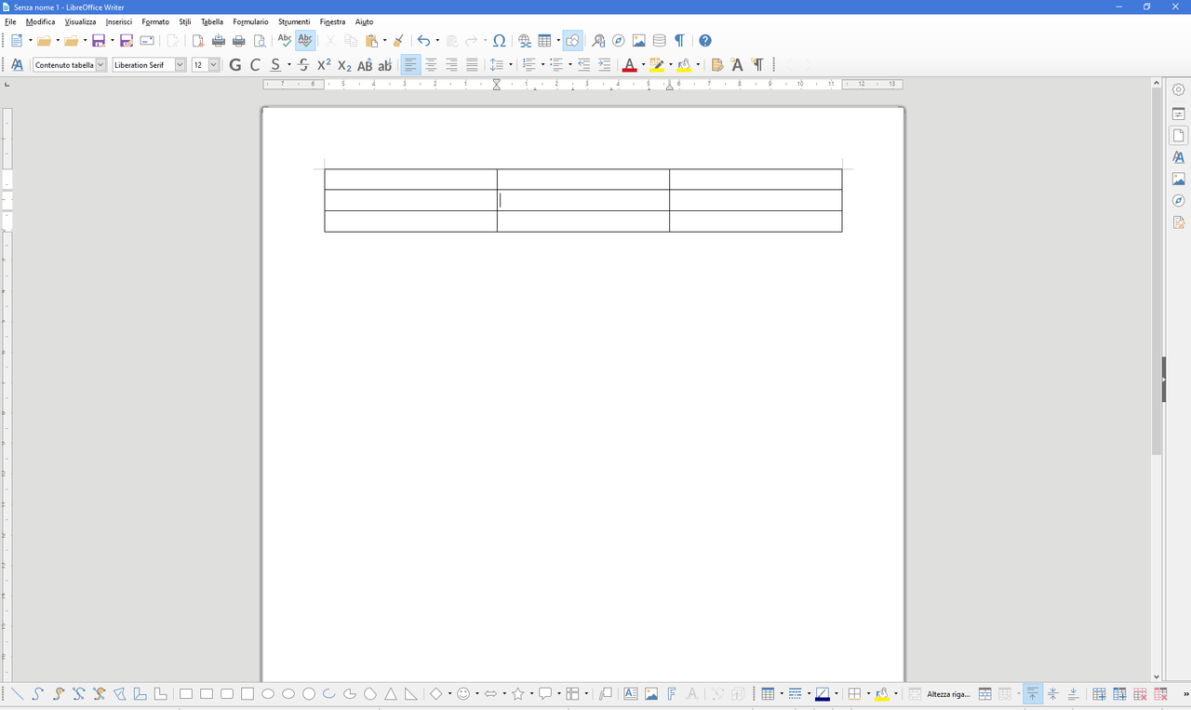The image size is (1191, 710).
Task: Decrease indent of paragraph
Action: click(x=583, y=65)
